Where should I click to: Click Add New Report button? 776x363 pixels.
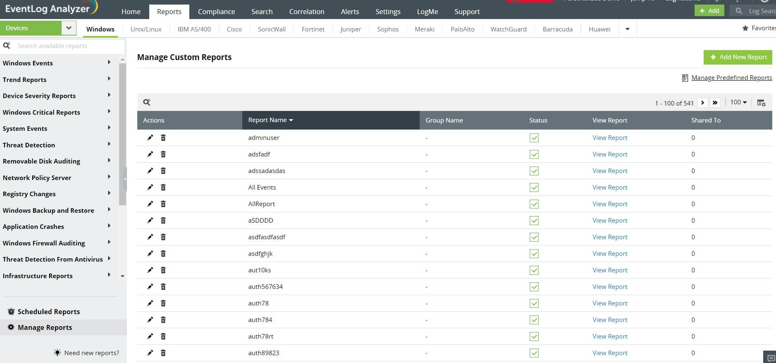pyautogui.click(x=738, y=57)
